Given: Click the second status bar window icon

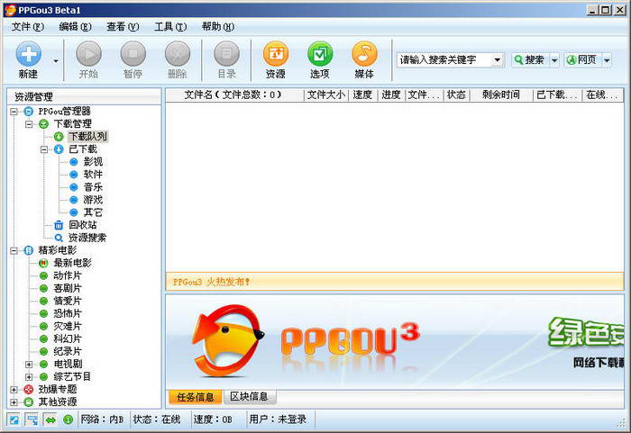Looking at the screenshot, I should (x=32, y=420).
